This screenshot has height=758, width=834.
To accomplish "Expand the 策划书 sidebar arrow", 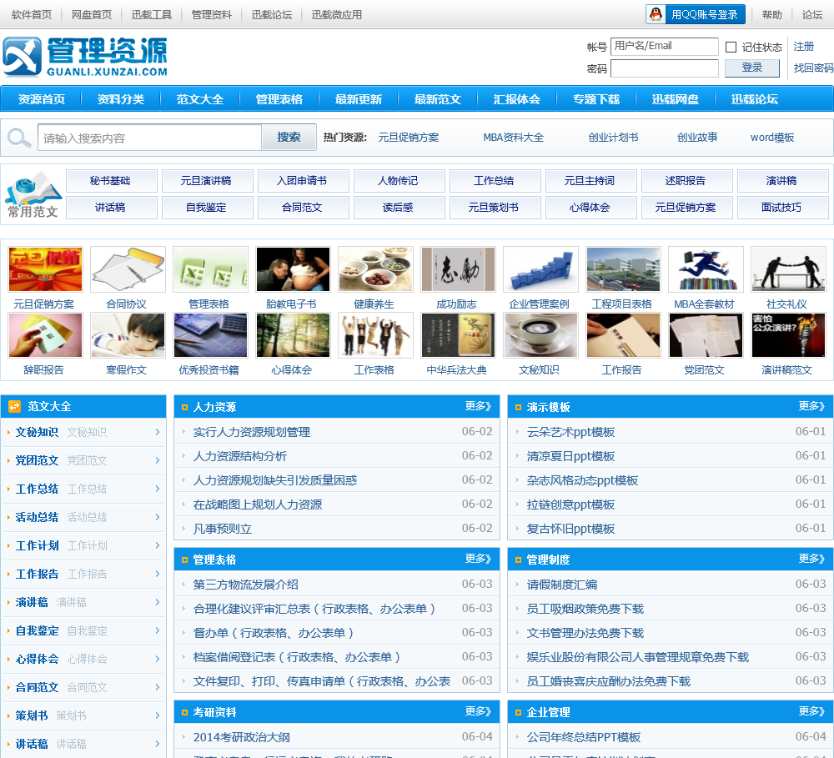I will click(158, 715).
